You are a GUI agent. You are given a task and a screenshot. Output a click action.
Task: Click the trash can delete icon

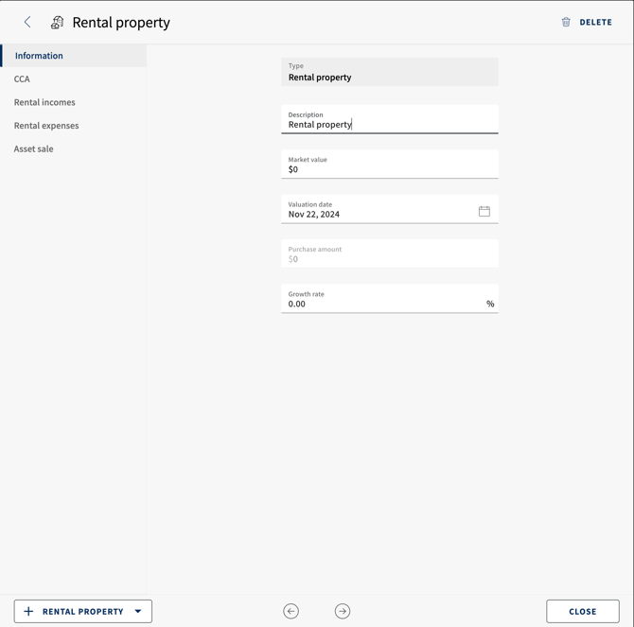pos(566,22)
